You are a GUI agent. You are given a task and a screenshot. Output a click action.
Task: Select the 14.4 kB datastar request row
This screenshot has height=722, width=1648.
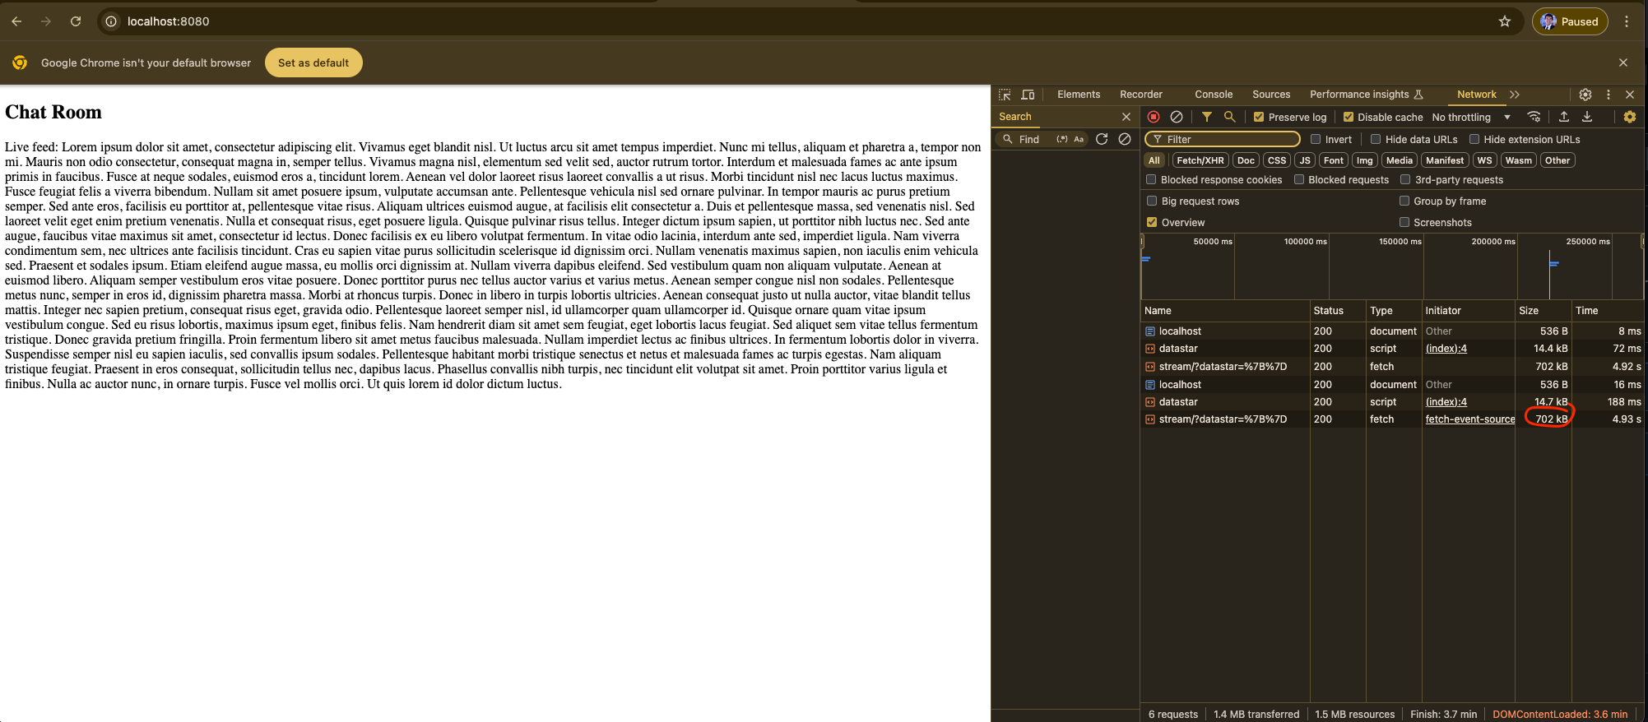point(1392,349)
